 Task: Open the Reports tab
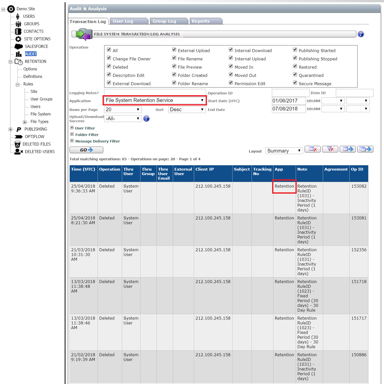click(206, 21)
